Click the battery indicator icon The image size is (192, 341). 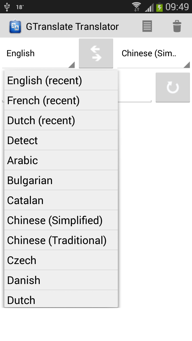159,7
